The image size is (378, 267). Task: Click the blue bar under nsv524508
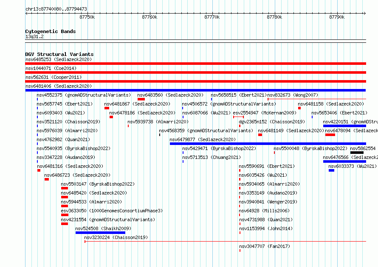(101, 233)
